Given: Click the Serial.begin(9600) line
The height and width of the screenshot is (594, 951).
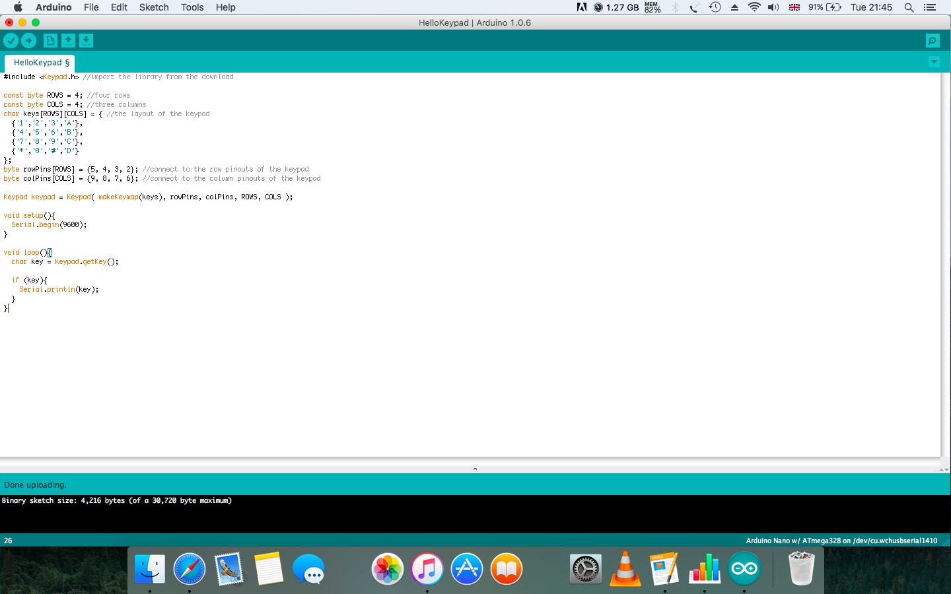Looking at the screenshot, I should [49, 224].
